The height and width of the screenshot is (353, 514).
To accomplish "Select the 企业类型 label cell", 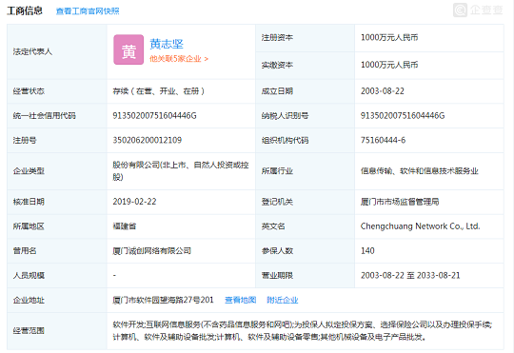I will point(57,171).
